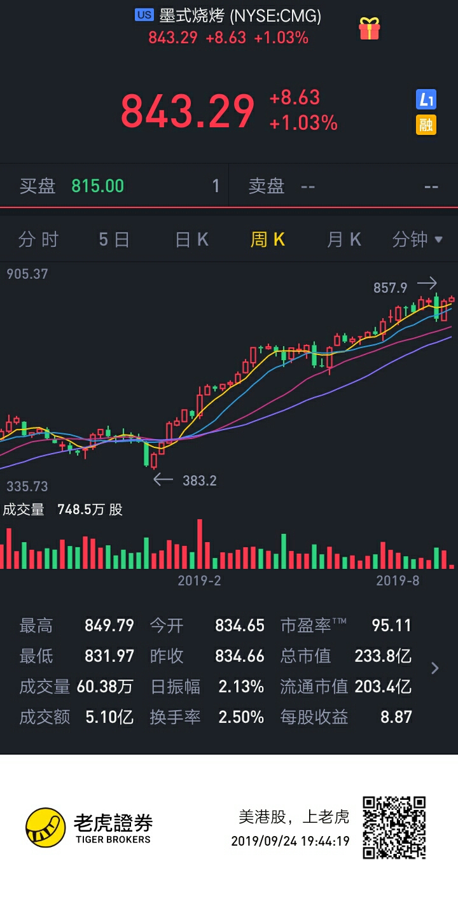Screen dimensions: 458x901
Task: Tap the 今开 834.65 value
Action: (240, 625)
